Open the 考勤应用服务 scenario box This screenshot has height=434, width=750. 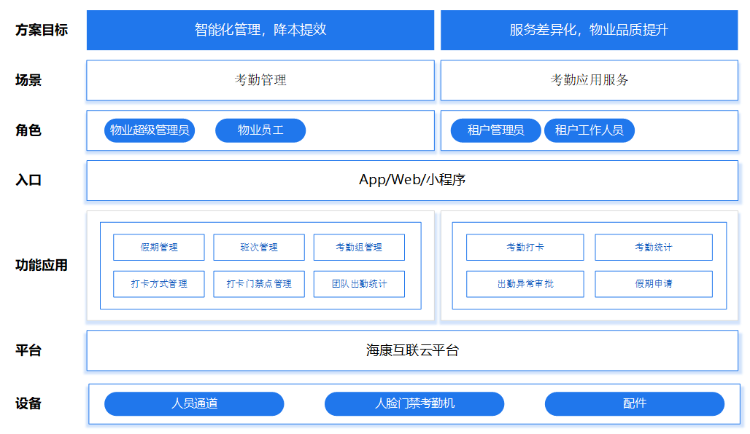click(x=589, y=80)
